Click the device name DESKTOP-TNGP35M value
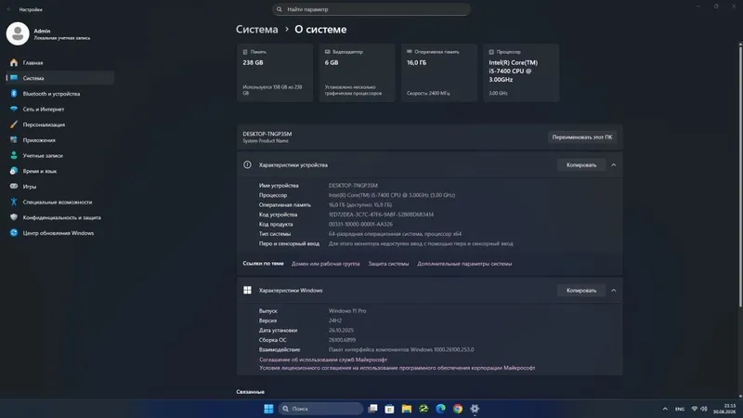Image resolution: width=743 pixels, height=418 pixels. point(353,186)
